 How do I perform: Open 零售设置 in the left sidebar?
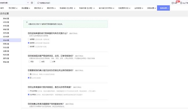6,62
